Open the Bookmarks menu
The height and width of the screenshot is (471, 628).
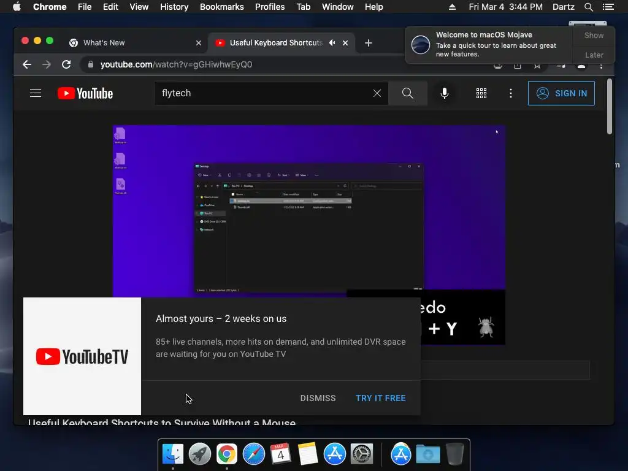coord(222,7)
